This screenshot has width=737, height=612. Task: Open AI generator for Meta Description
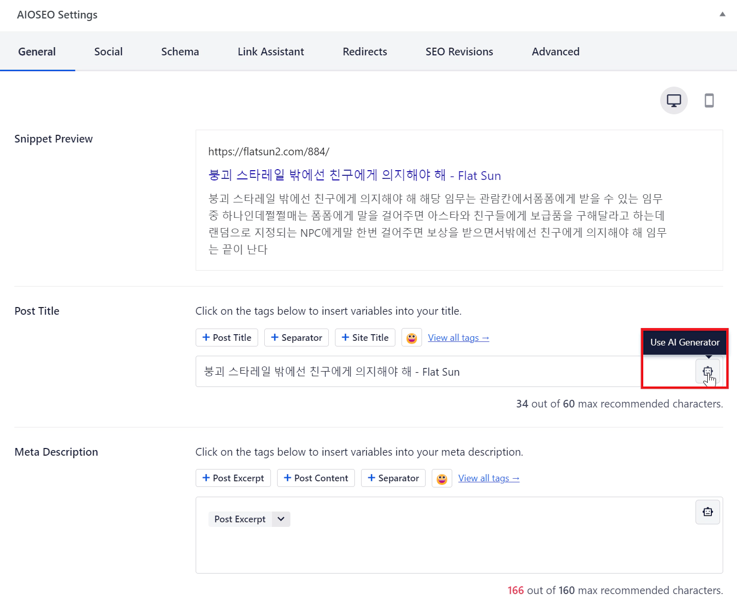708,512
